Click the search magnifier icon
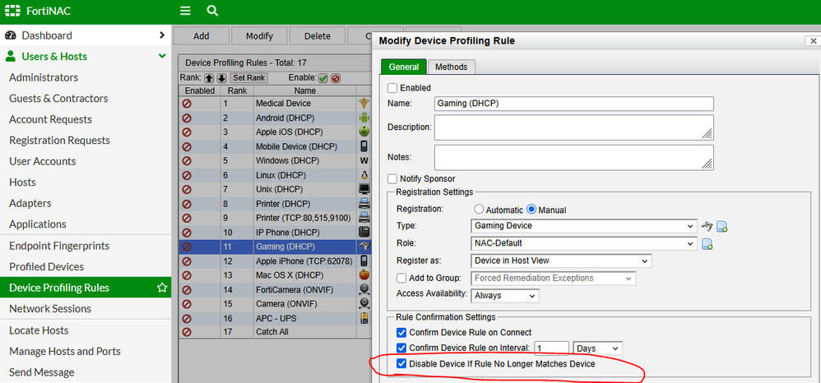The width and height of the screenshot is (821, 383). (x=212, y=11)
